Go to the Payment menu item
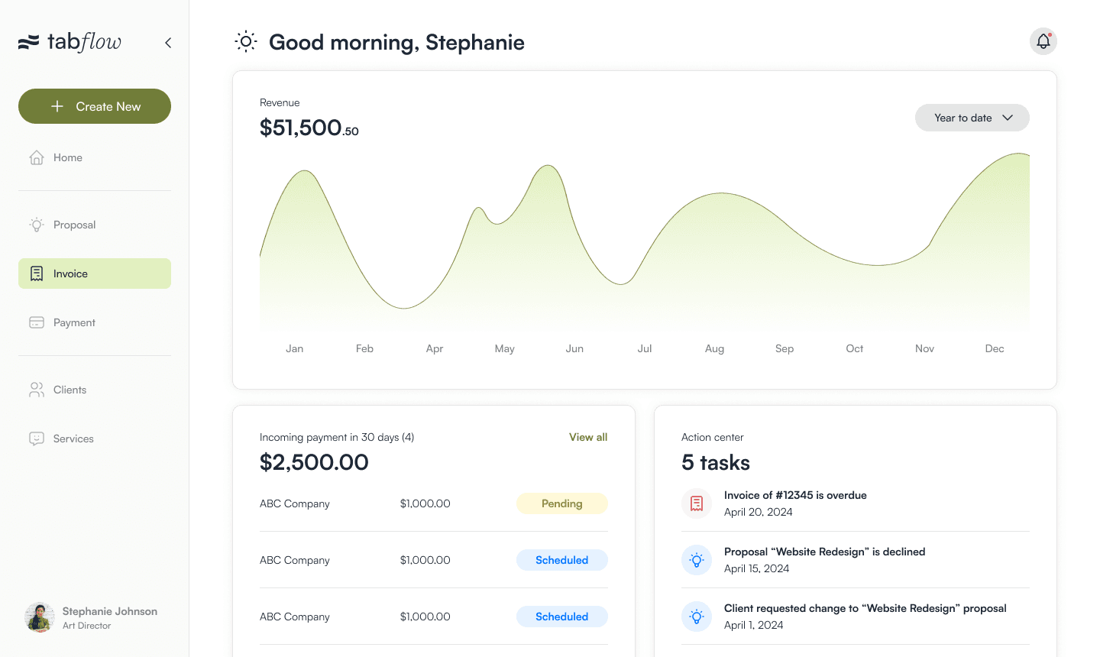1100x657 pixels. pyautogui.click(x=95, y=322)
